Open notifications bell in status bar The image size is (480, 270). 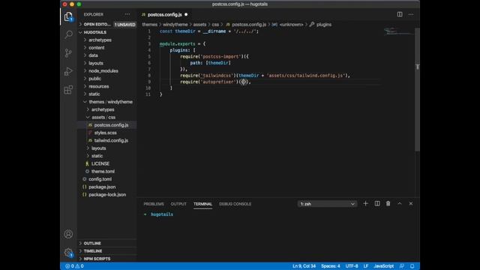412,266
